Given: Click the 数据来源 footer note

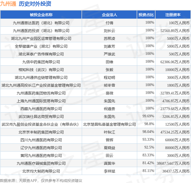Looking at the screenshot, I should pyautogui.click(x=41, y=181).
